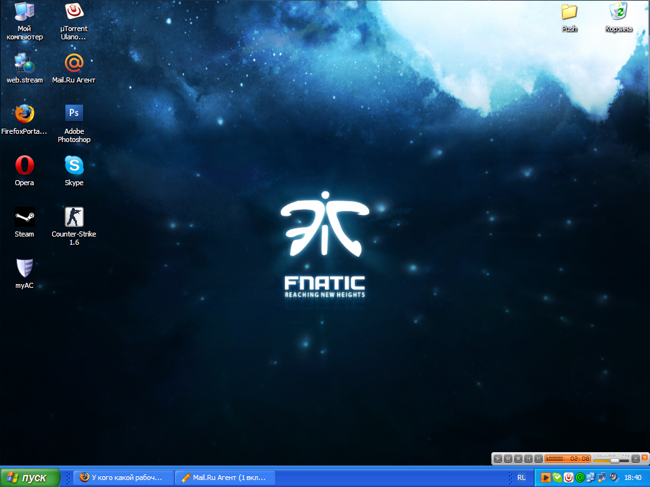Select the Opera browser icon

tap(24, 166)
